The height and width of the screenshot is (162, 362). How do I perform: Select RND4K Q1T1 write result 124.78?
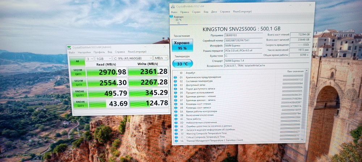coord(149,103)
